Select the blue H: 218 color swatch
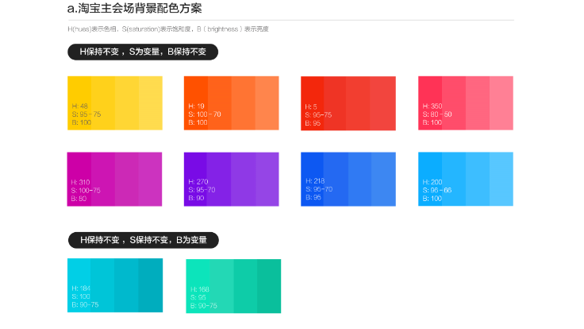This screenshot has height=329, width=584. (x=348, y=179)
